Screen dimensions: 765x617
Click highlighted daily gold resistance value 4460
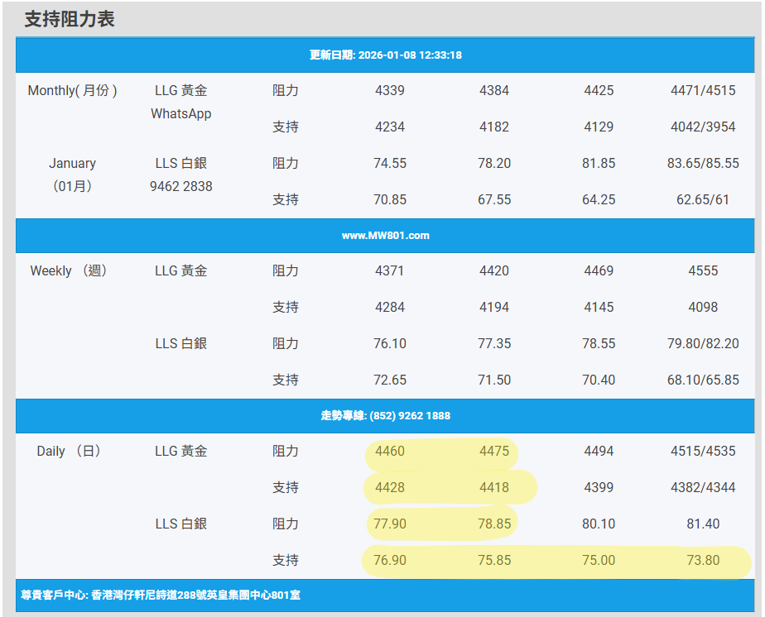tap(390, 452)
